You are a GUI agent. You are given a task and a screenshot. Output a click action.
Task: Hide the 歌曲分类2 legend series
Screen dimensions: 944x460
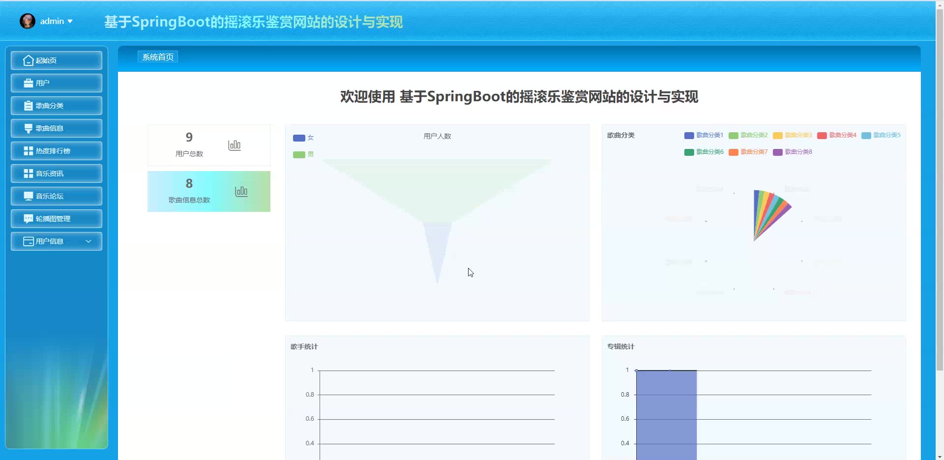(x=748, y=135)
